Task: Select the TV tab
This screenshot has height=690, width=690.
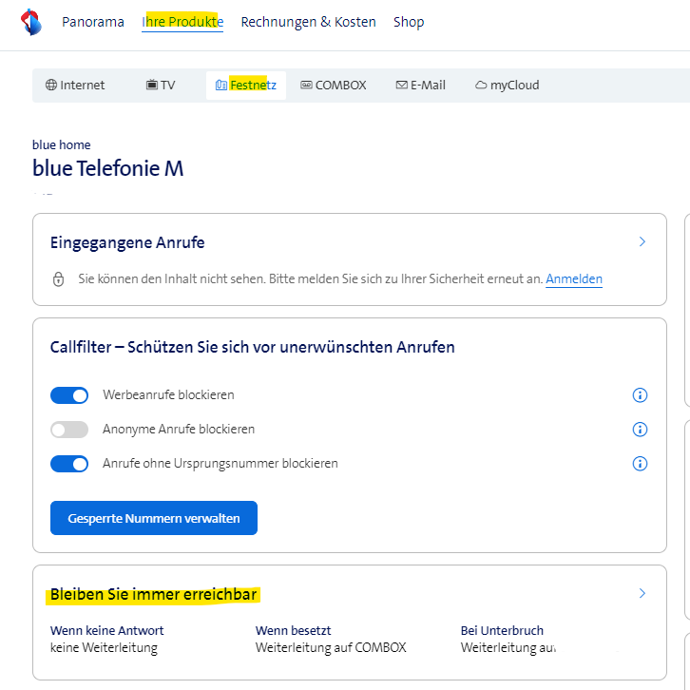Action: (x=160, y=86)
